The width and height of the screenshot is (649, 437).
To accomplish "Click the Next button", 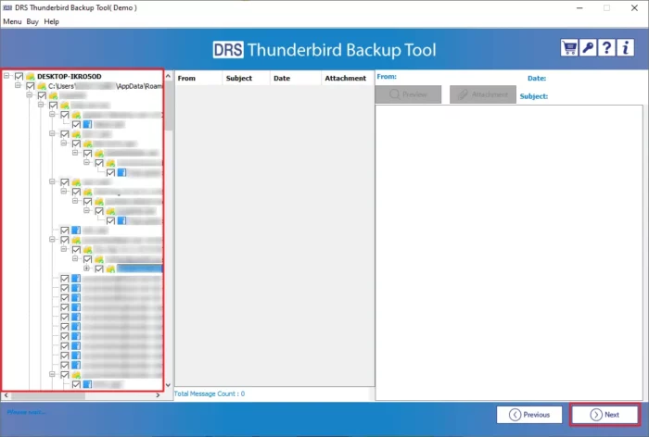I will [x=604, y=415].
